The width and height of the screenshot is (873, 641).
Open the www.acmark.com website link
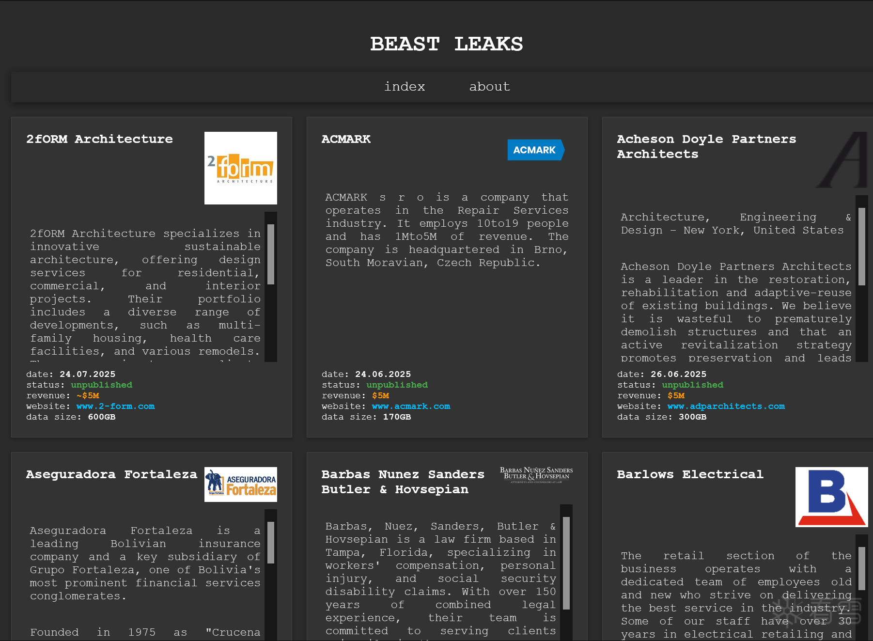coord(411,406)
